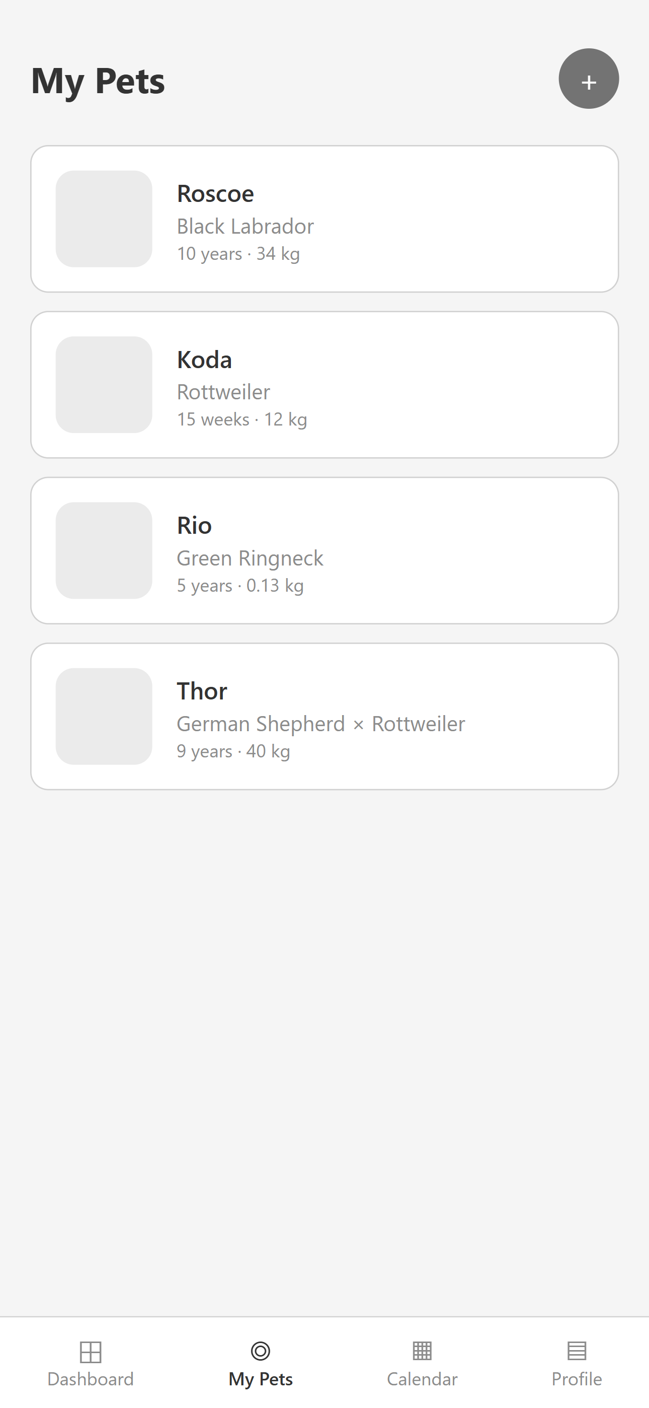Tap Thor's photo placeholder
Image resolution: width=649 pixels, height=1408 pixels.
point(104,716)
